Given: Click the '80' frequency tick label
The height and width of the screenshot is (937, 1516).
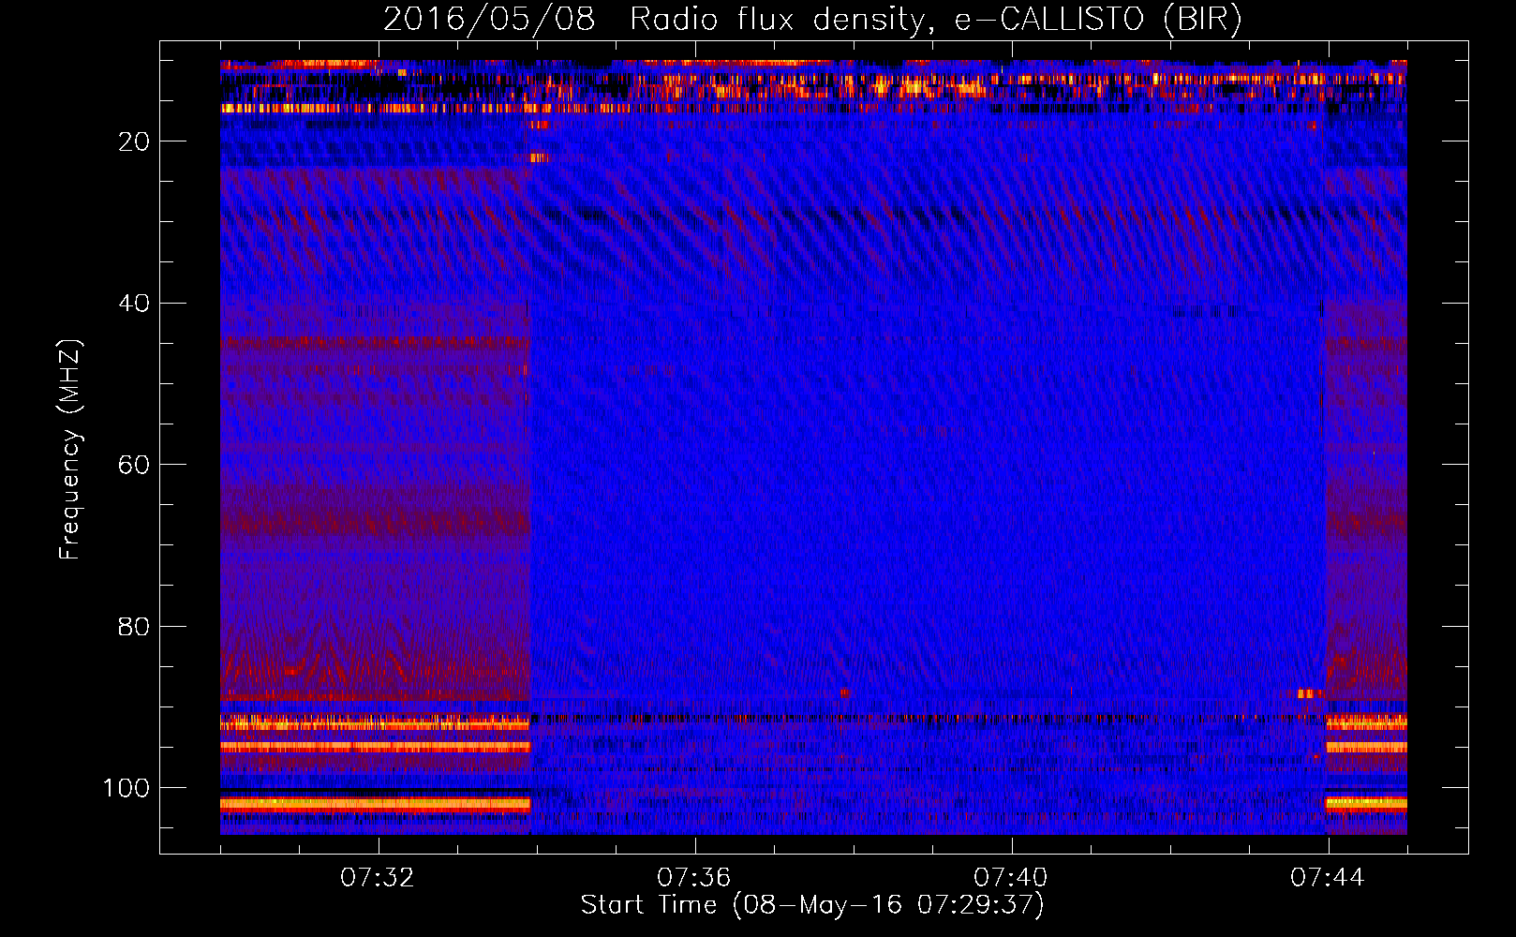Looking at the screenshot, I should pos(134,626).
